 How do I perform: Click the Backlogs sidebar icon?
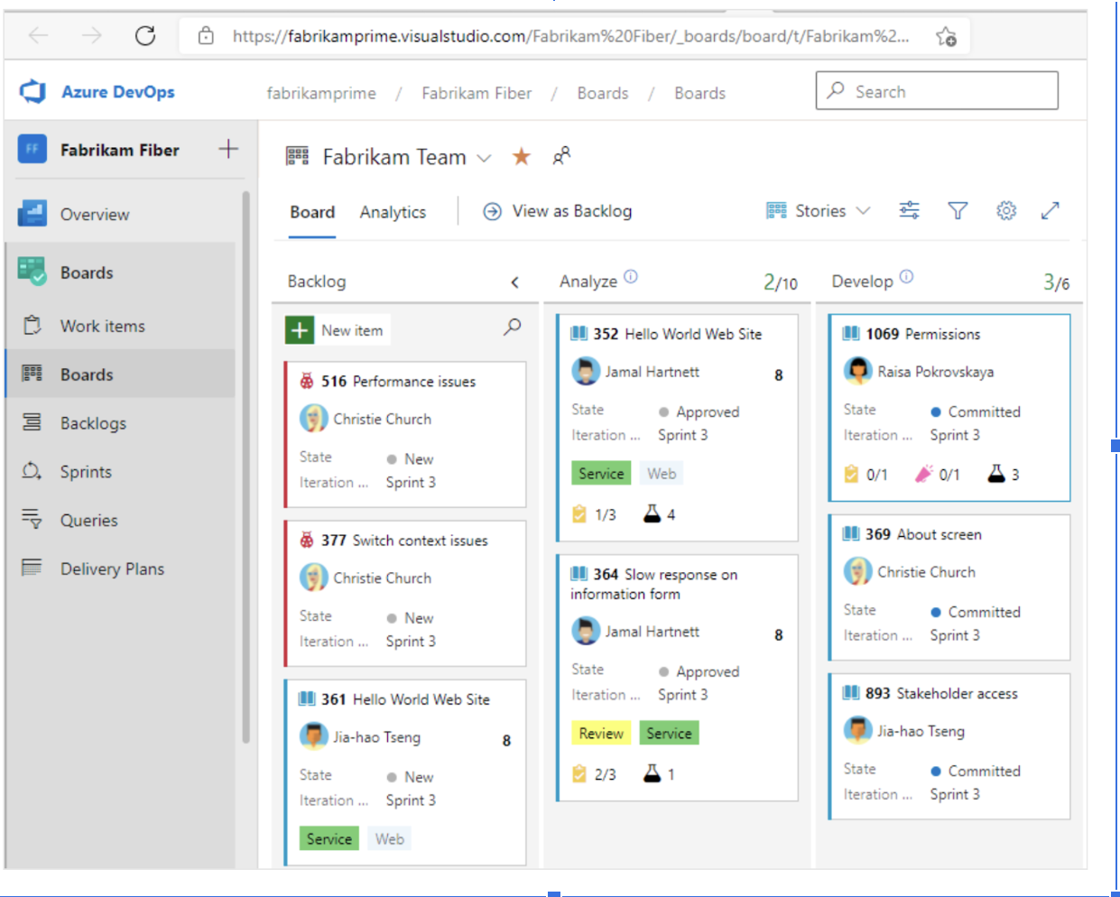(x=32, y=422)
